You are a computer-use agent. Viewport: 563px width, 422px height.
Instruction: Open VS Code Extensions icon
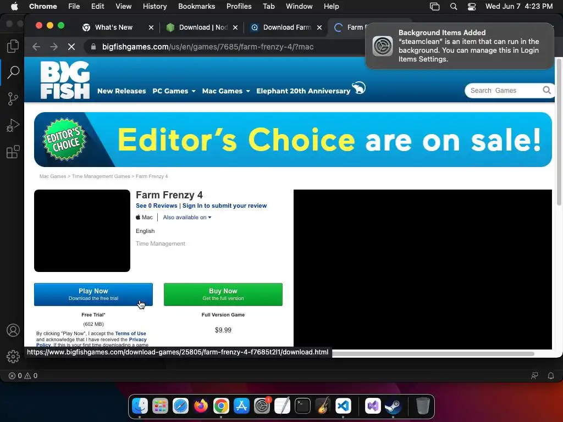(13, 152)
